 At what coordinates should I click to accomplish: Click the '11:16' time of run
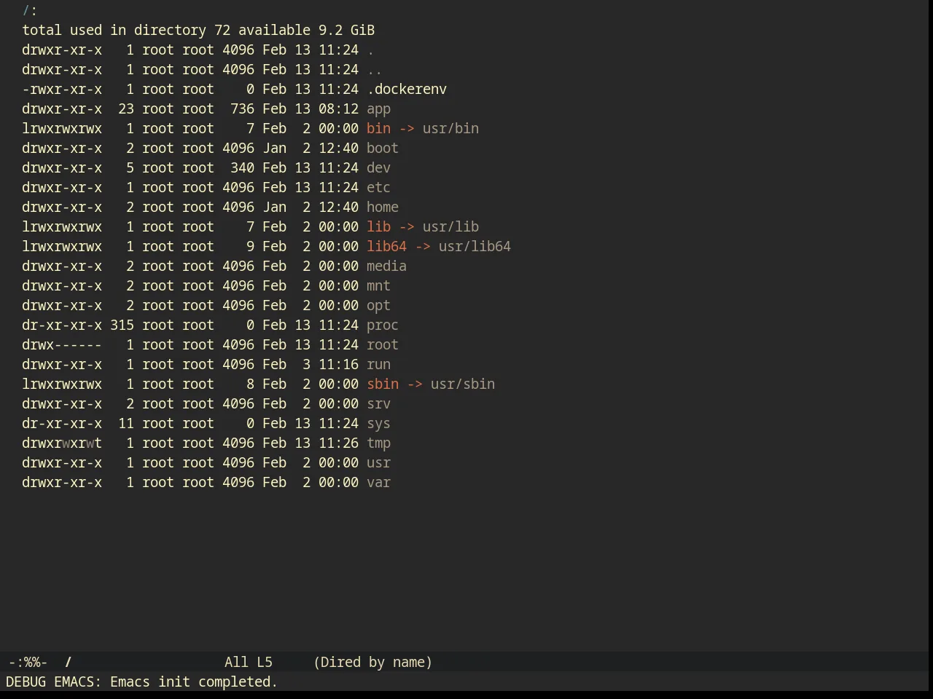pyautogui.click(x=338, y=365)
